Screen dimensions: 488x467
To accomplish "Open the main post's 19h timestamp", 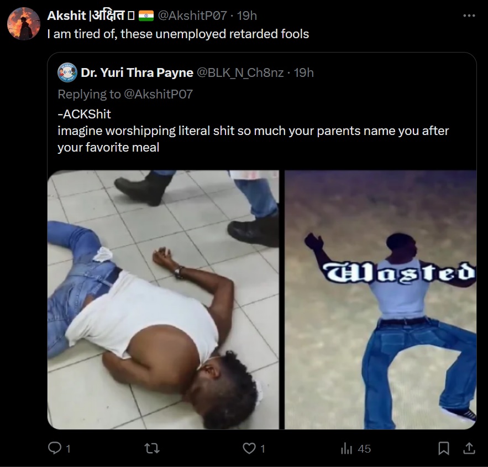I will click(247, 15).
